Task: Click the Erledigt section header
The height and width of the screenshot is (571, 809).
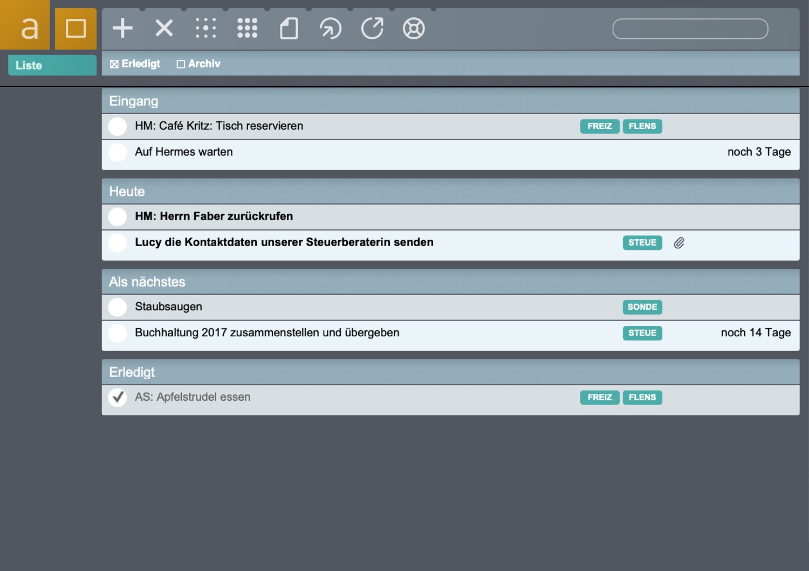Action: [450, 372]
